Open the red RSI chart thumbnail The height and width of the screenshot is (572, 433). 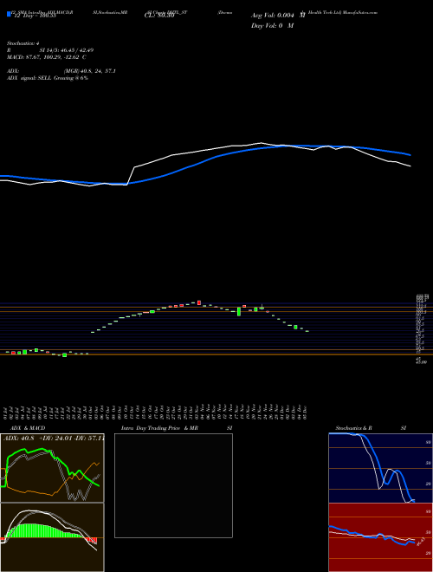(381, 537)
